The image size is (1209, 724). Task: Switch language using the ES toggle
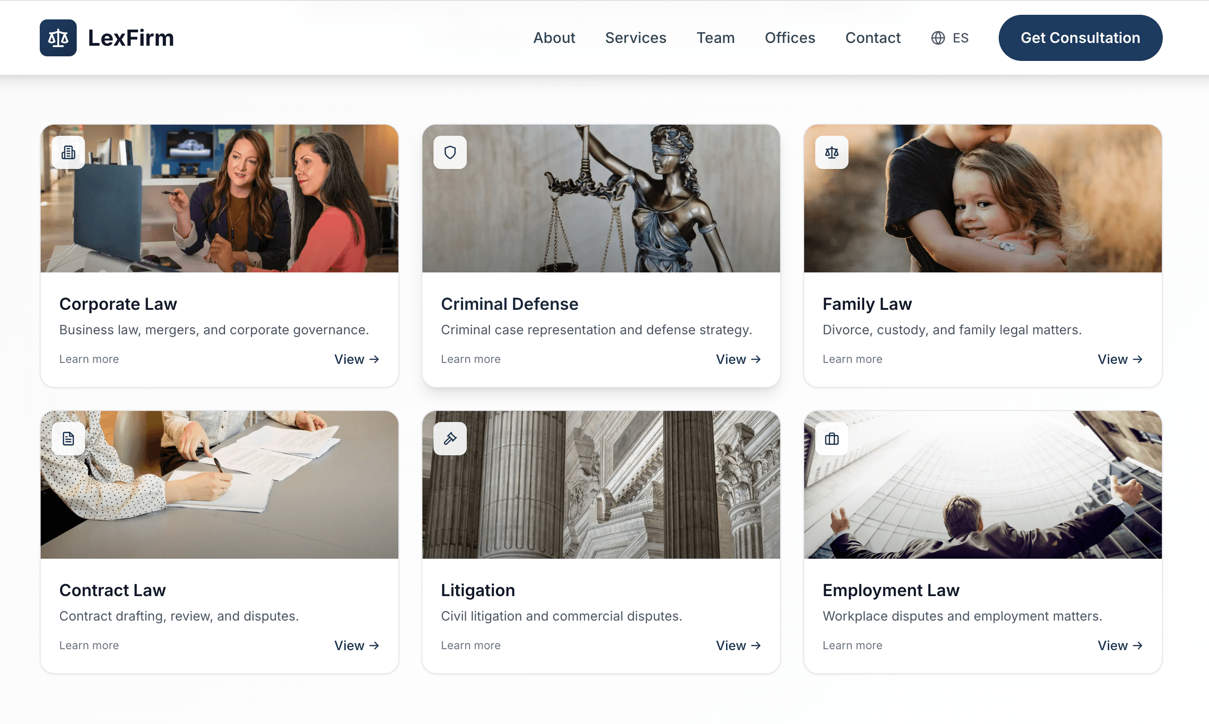[960, 37]
